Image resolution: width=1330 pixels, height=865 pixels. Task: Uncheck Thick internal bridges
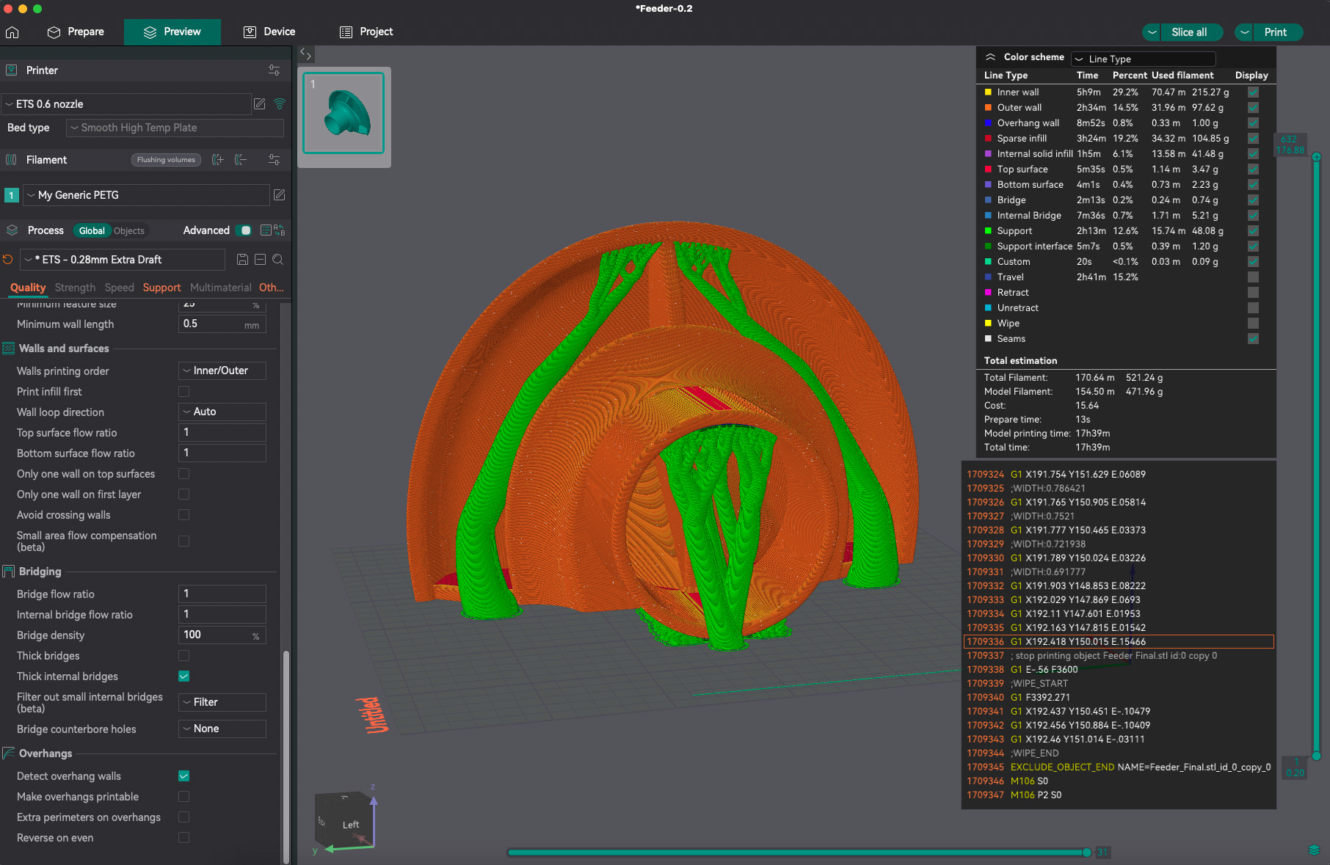[x=184, y=676]
